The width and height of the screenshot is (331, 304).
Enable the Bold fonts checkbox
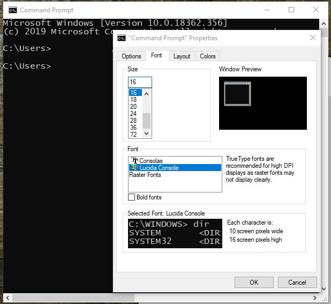tap(131, 197)
